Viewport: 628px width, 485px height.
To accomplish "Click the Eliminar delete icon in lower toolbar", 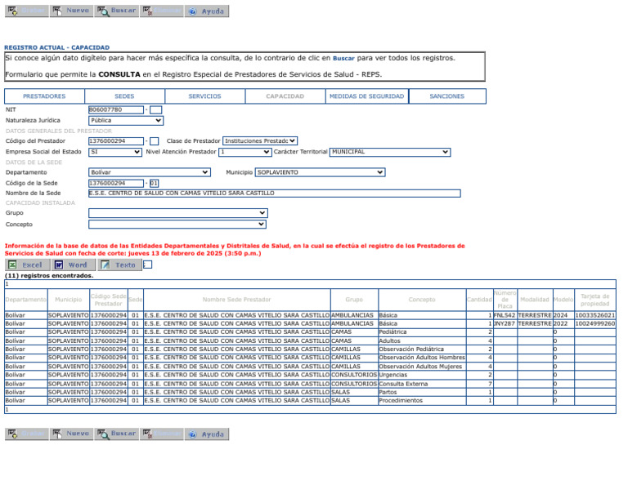I will pyautogui.click(x=162, y=434).
